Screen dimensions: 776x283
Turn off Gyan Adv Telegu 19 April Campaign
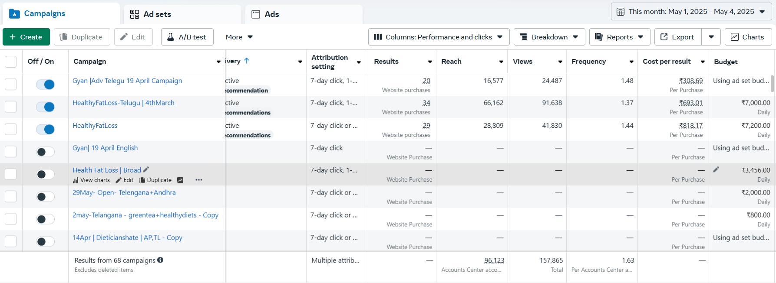(x=45, y=85)
